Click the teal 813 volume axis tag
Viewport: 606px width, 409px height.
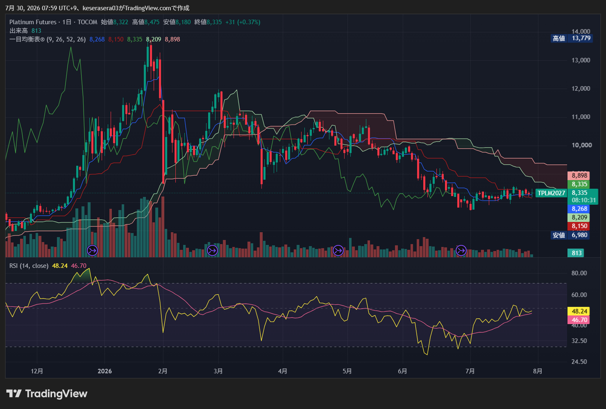click(576, 253)
